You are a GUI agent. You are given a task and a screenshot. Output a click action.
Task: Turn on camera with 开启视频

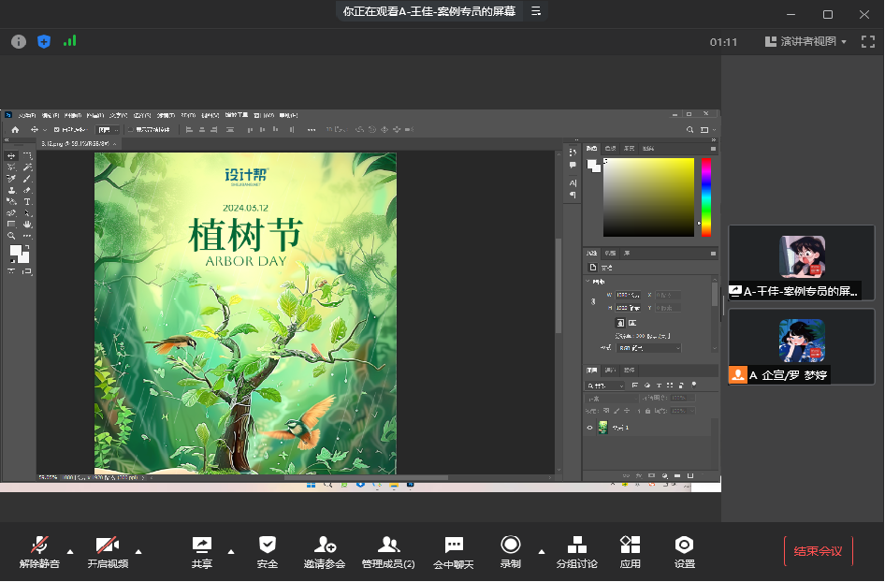108,551
